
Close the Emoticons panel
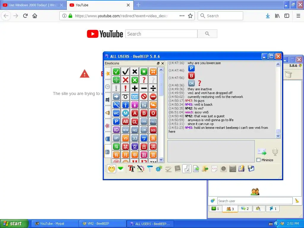163,64
